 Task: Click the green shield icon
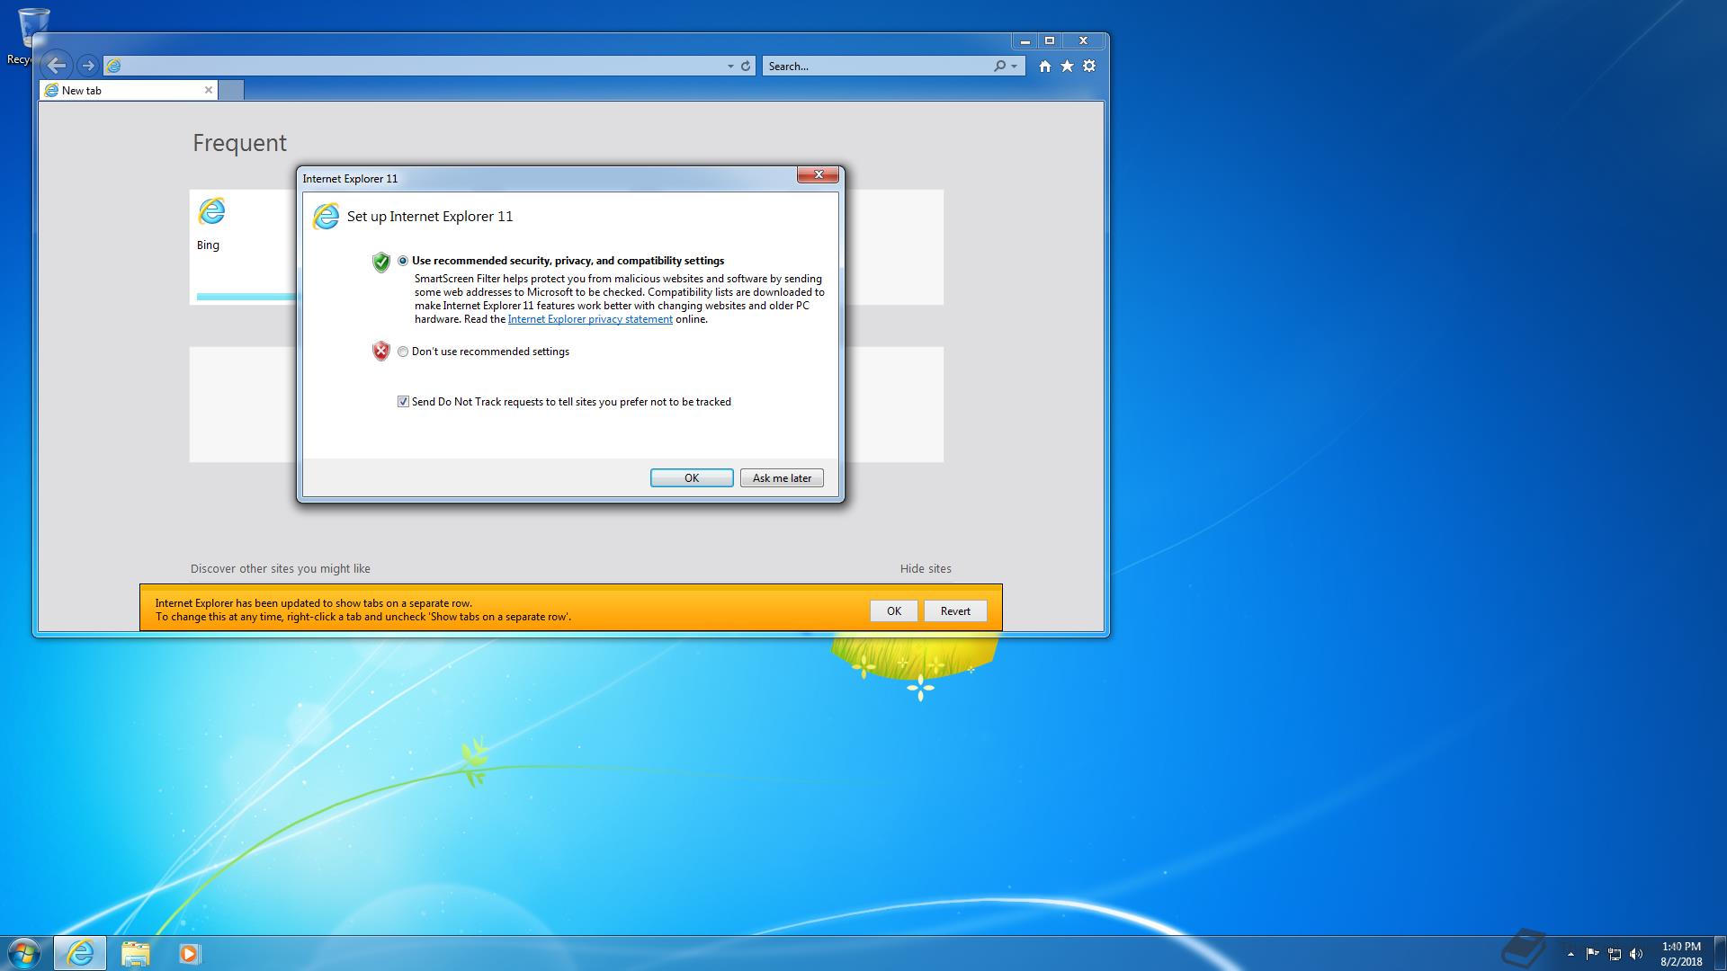(x=381, y=262)
